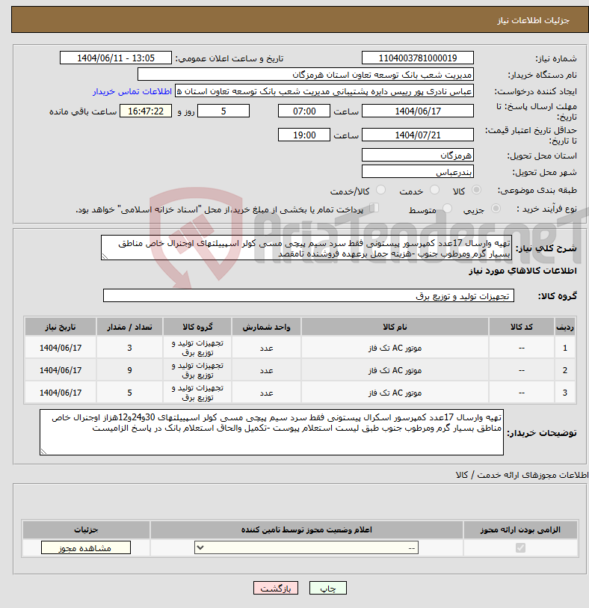The image size is (589, 608).
Task: Click the ردیف column header
Action: click(565, 327)
